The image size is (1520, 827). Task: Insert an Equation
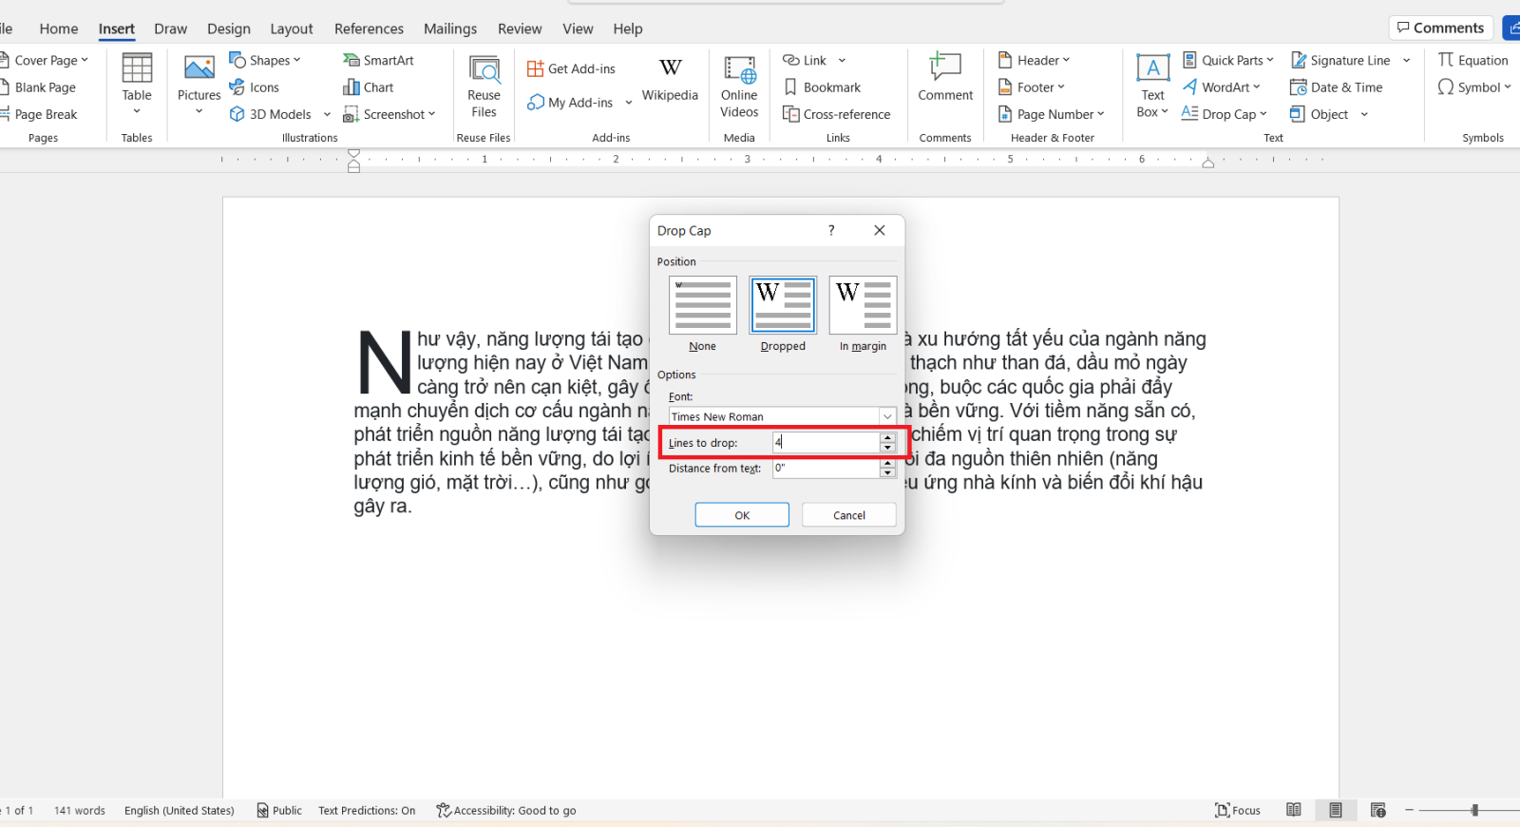pos(1473,60)
